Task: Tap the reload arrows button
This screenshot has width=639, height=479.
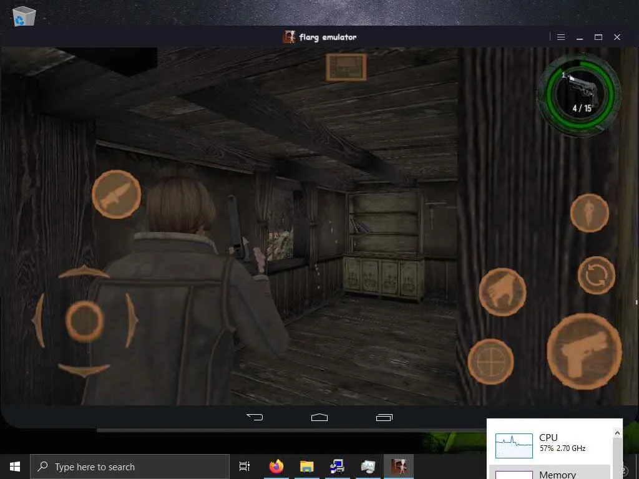Action: tap(597, 275)
